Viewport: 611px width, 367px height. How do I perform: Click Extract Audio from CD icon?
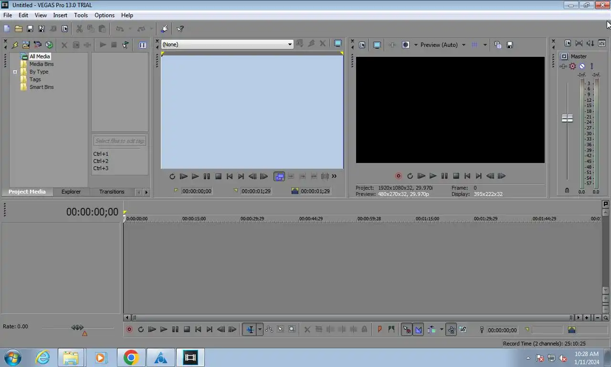(x=49, y=45)
